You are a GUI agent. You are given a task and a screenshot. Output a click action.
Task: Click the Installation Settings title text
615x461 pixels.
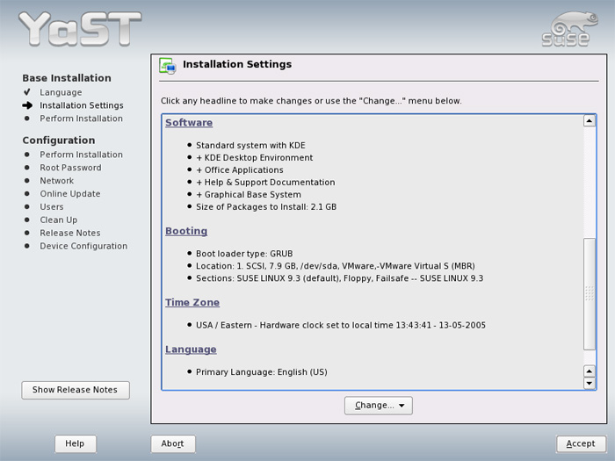[237, 64]
